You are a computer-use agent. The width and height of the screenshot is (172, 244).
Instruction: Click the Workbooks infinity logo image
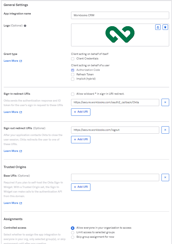tap(120, 35)
